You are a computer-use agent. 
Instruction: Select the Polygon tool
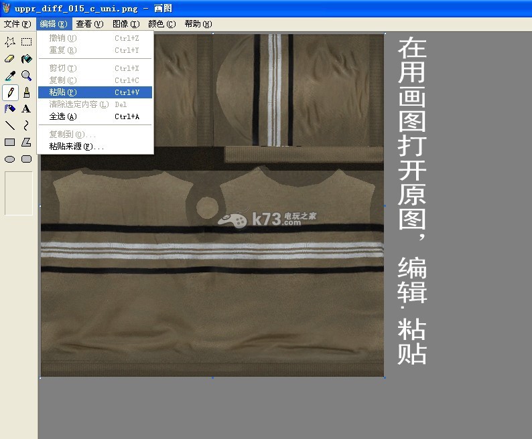click(26, 142)
